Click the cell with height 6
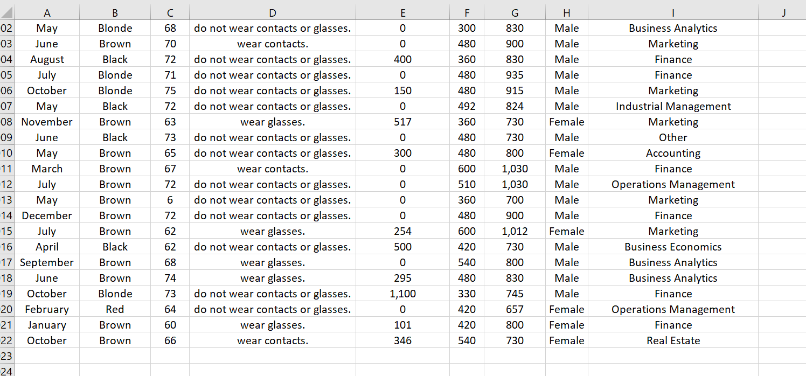This screenshot has height=376, width=806. (x=170, y=200)
